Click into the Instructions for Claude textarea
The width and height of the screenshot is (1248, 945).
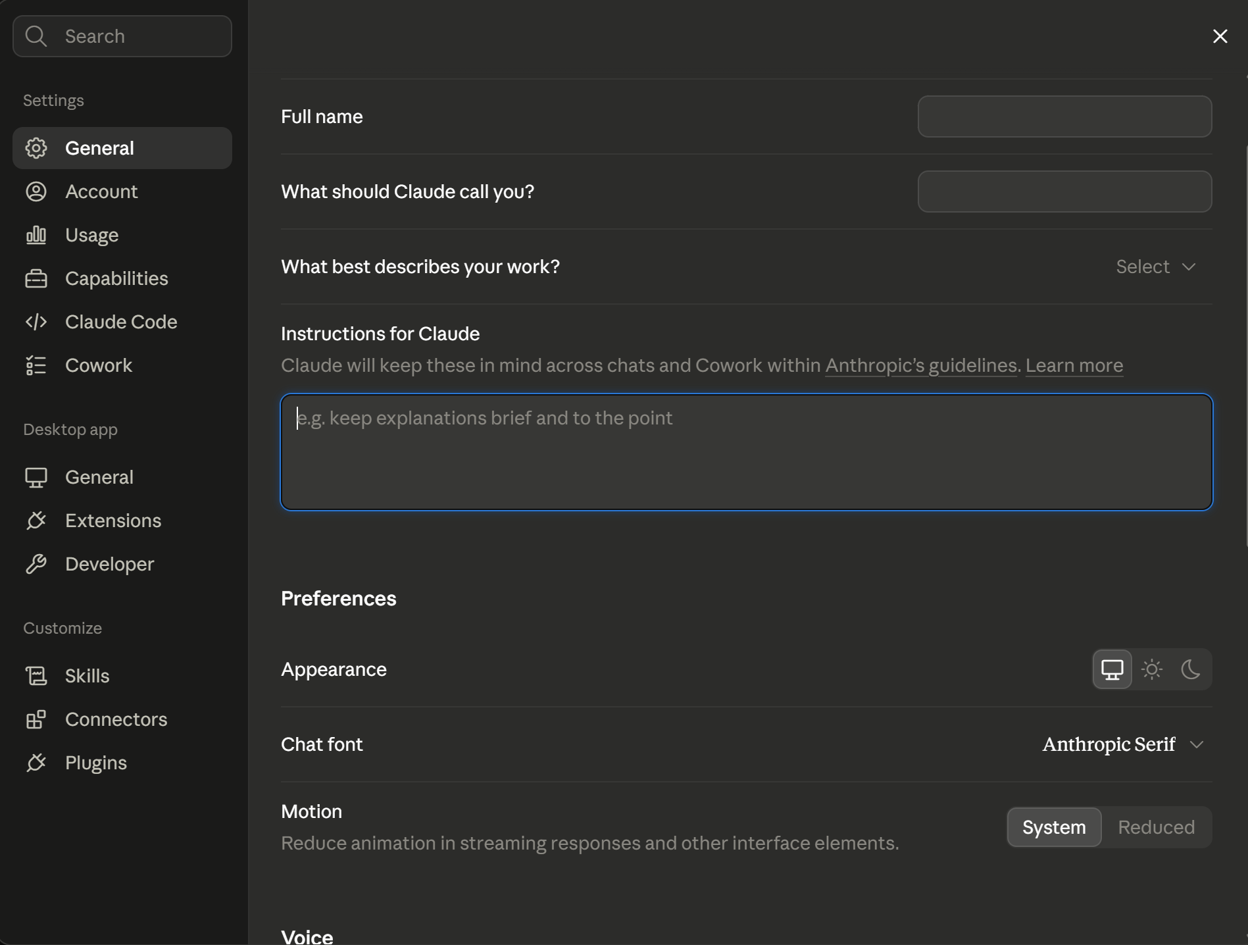747,452
